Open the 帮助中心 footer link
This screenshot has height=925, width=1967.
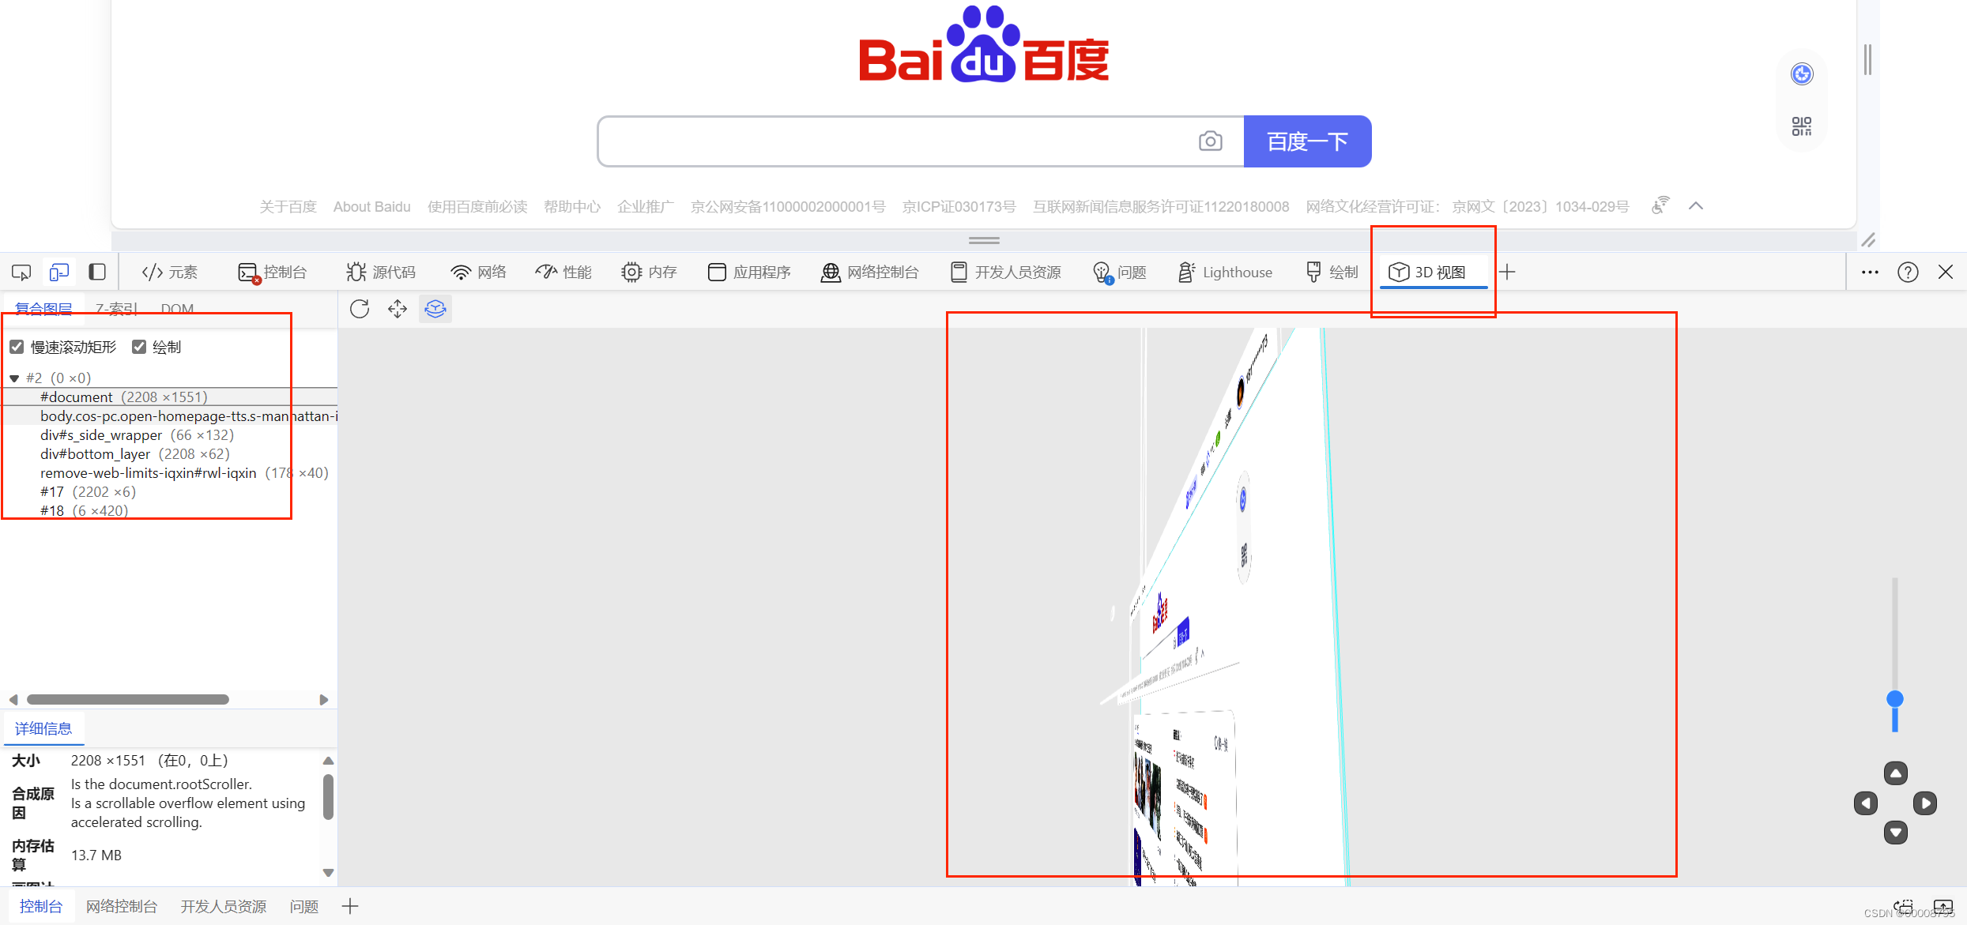pyautogui.click(x=572, y=207)
